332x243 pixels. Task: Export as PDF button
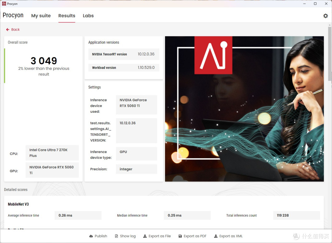pos(192,236)
